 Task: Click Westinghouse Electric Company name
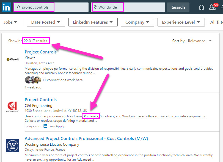(52, 144)
